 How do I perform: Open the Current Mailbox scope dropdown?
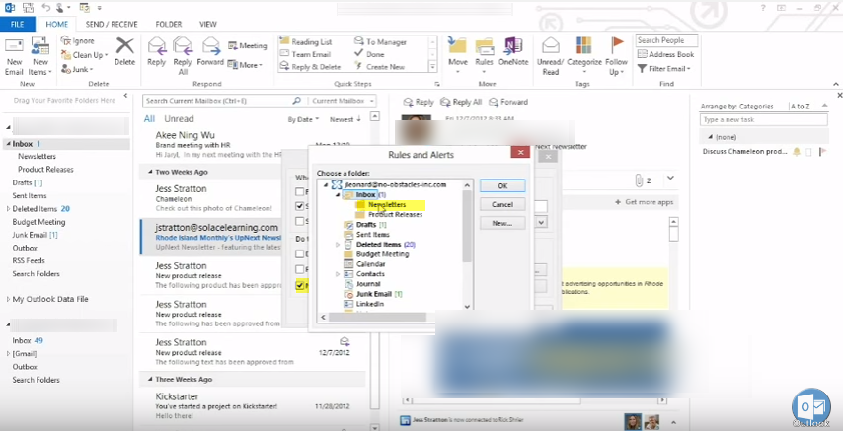(342, 101)
